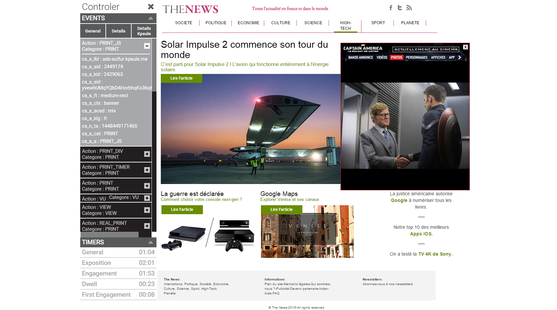Click THE NEWS logo

click(190, 9)
